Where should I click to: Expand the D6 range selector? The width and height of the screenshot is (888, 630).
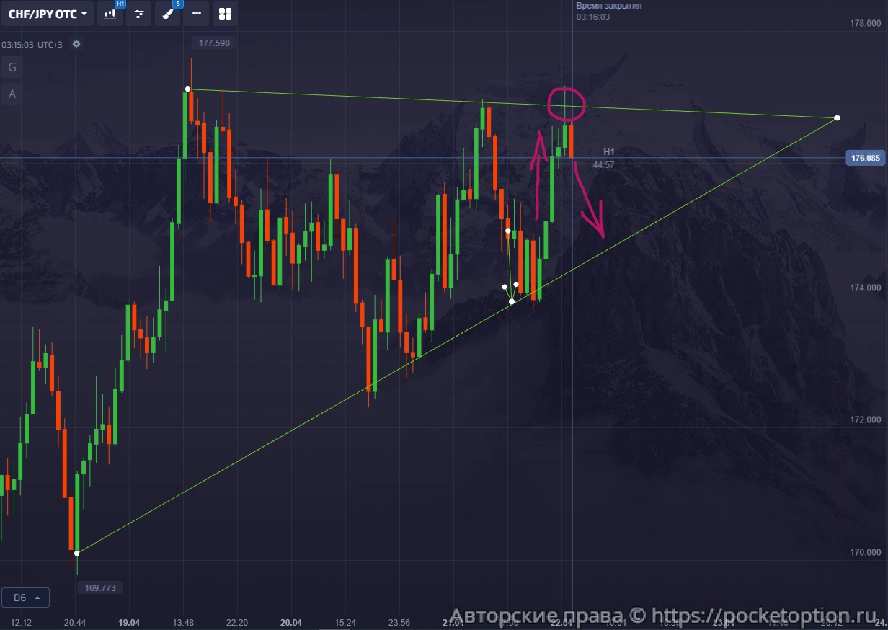point(26,598)
